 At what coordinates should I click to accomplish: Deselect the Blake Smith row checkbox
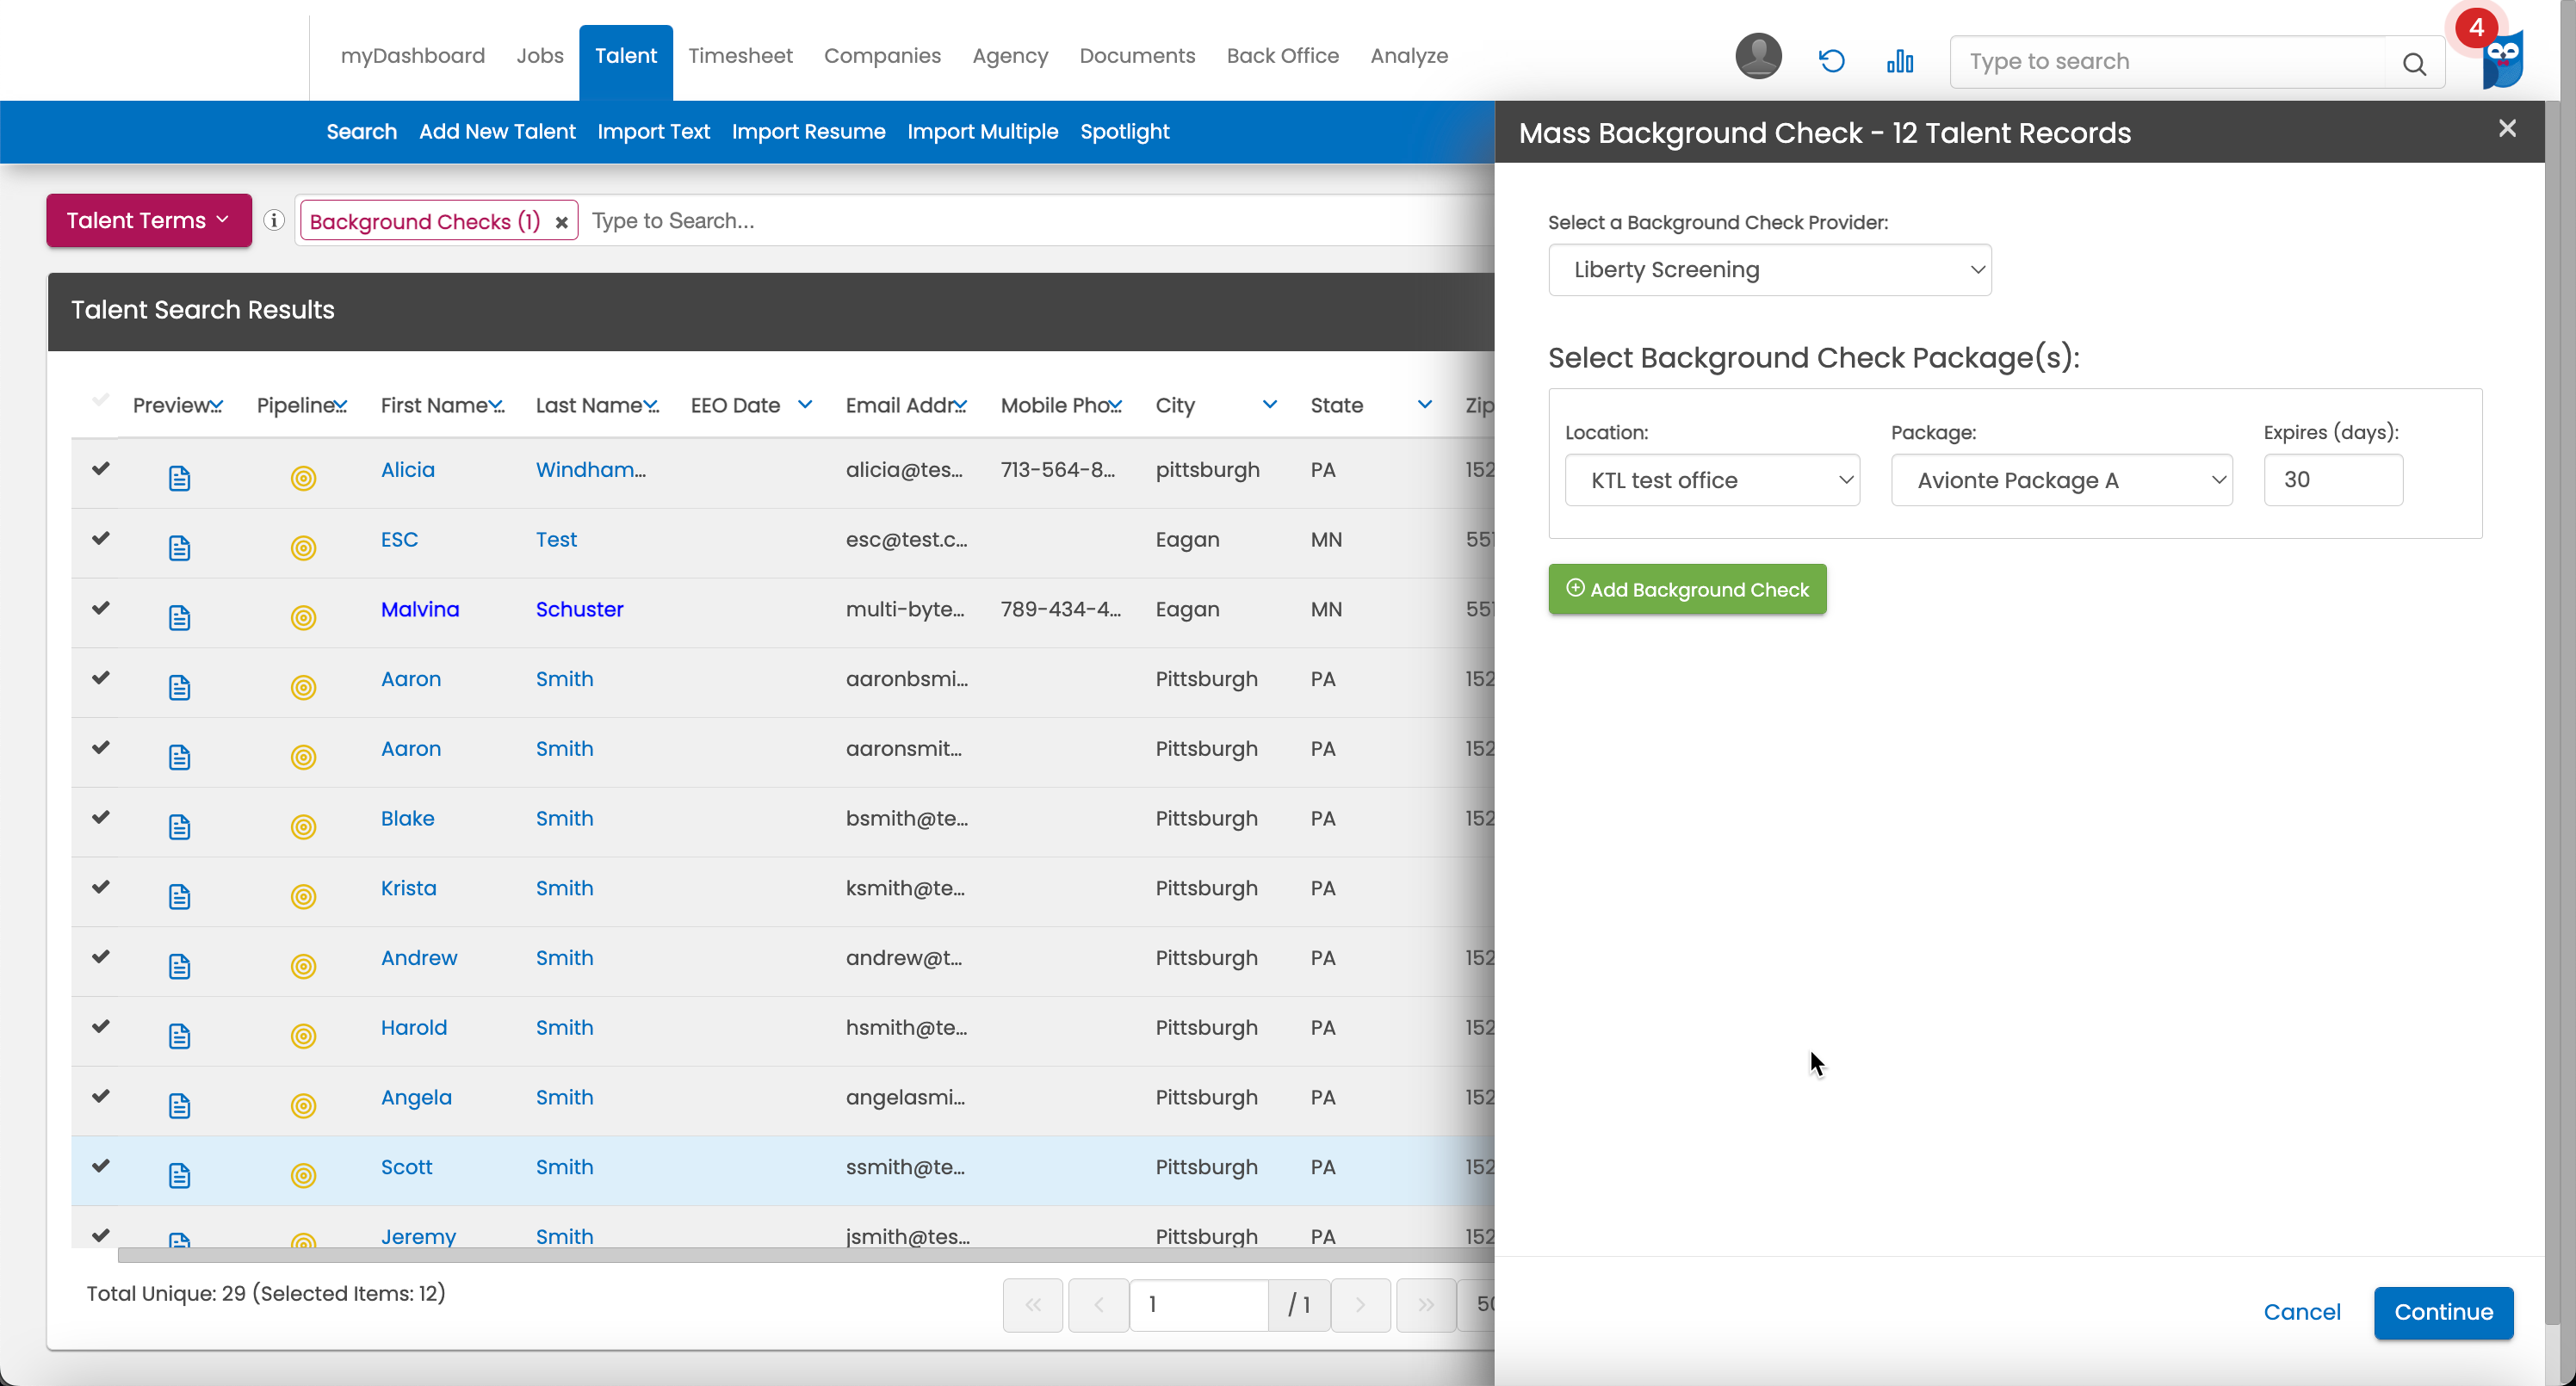[100, 817]
